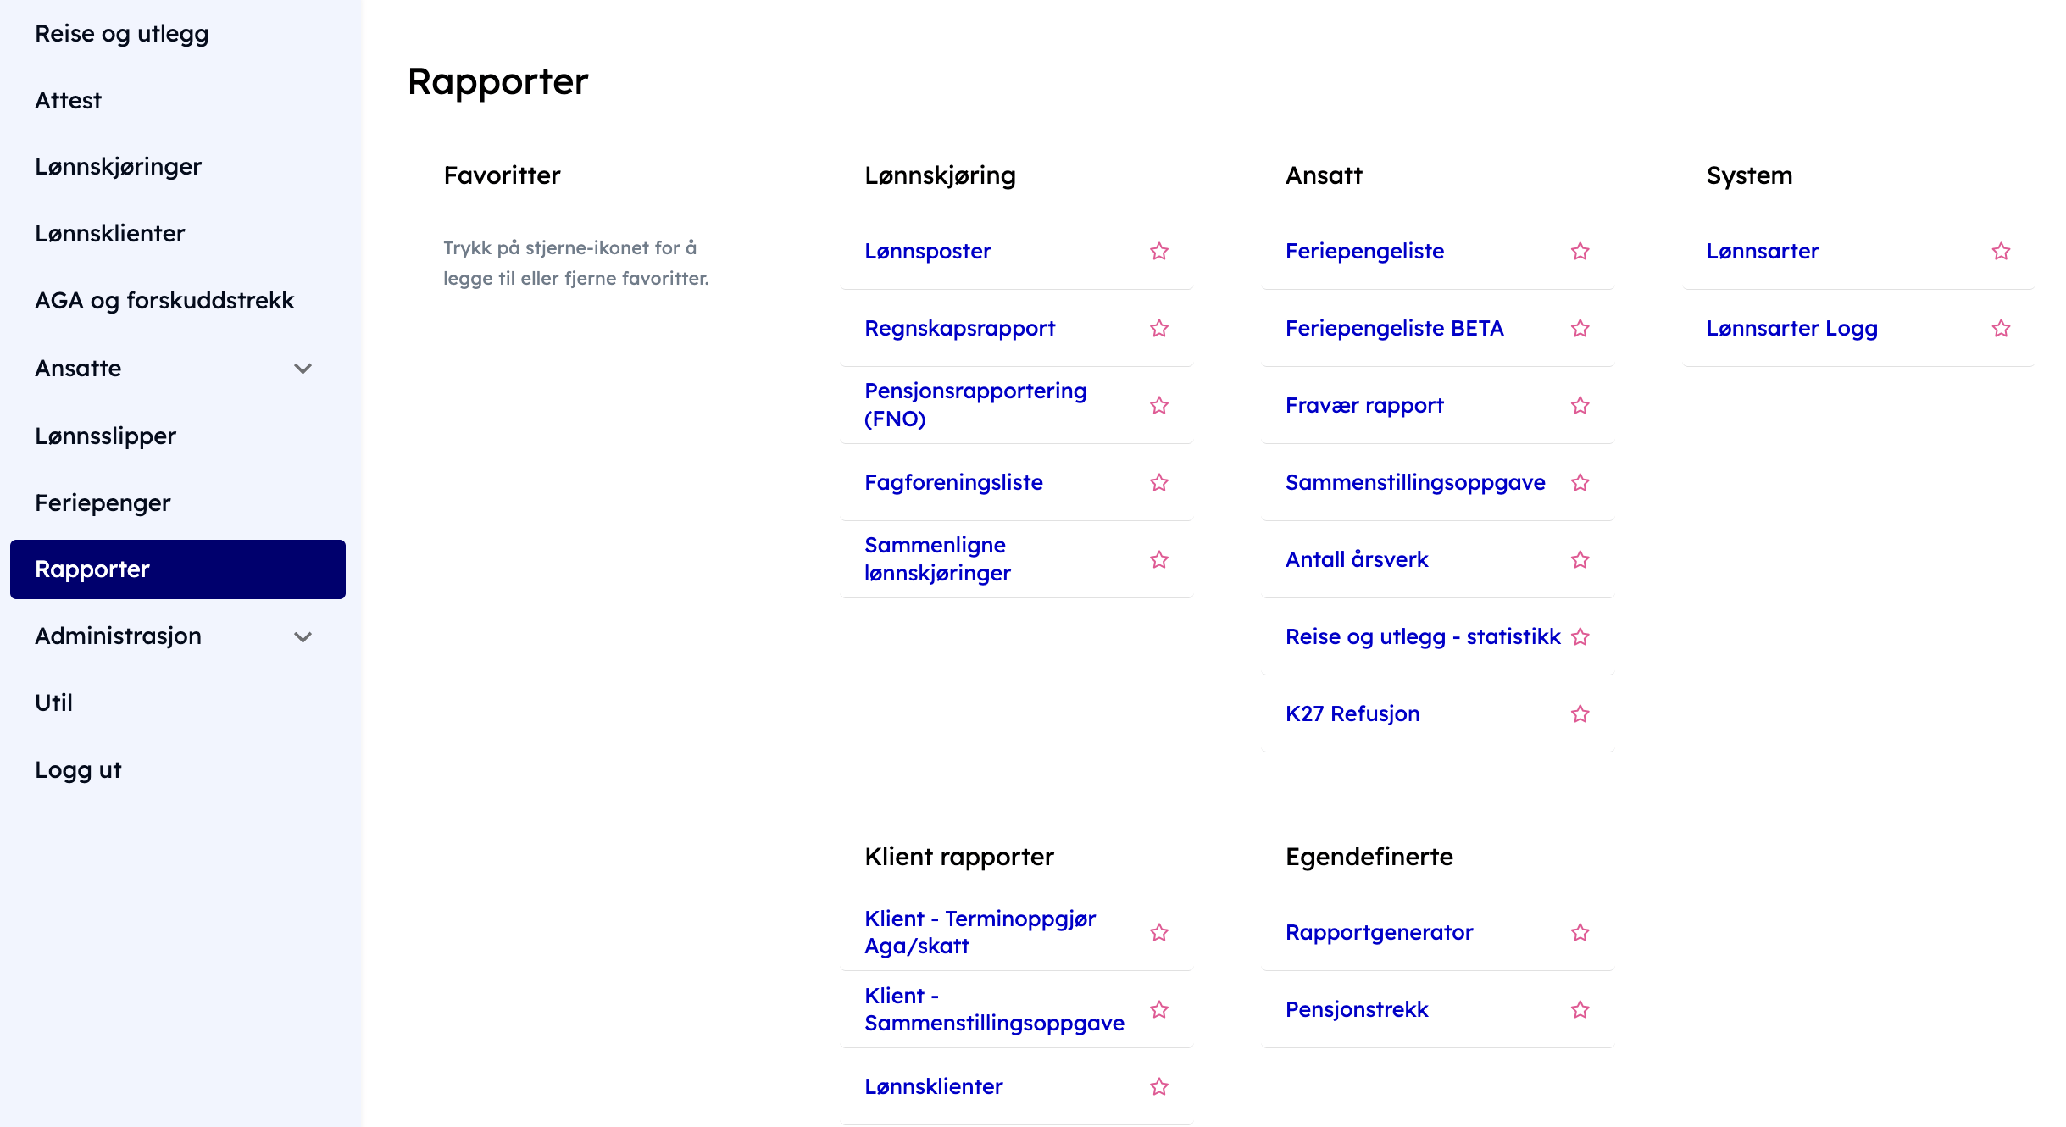This screenshot has height=1127, width=2066.
Task: Expand the Administrasjon sidebar chevron
Action: tap(303, 637)
